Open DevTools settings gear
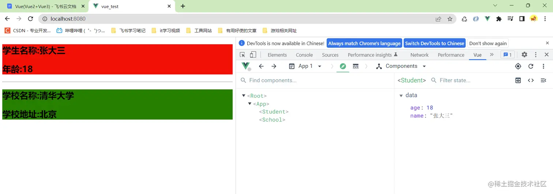Viewport: 553px width, 194px height. (524, 55)
